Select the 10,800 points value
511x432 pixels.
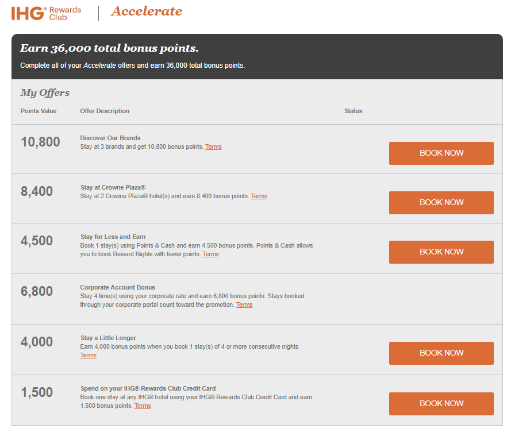(40, 142)
